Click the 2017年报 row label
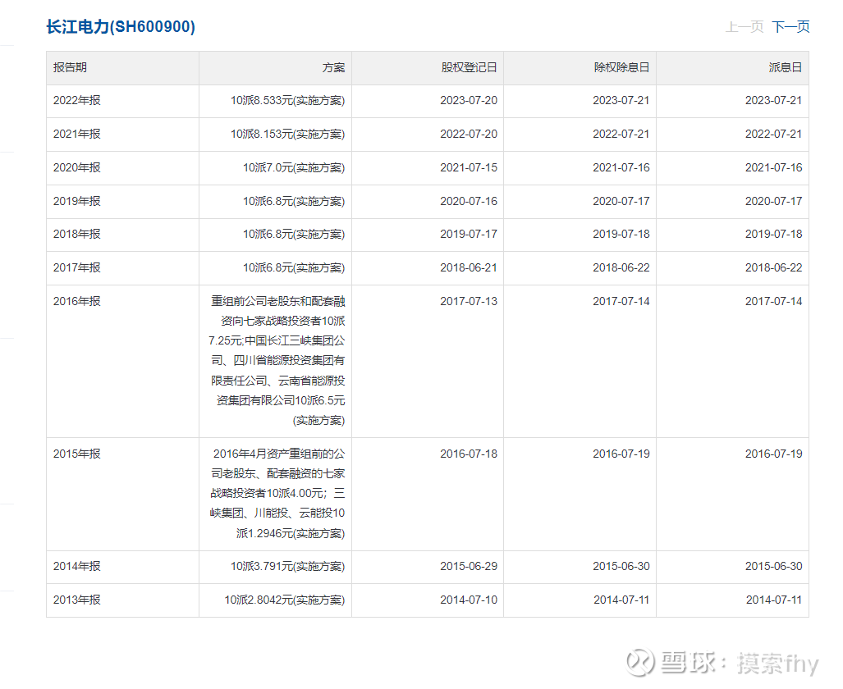 pos(77,267)
